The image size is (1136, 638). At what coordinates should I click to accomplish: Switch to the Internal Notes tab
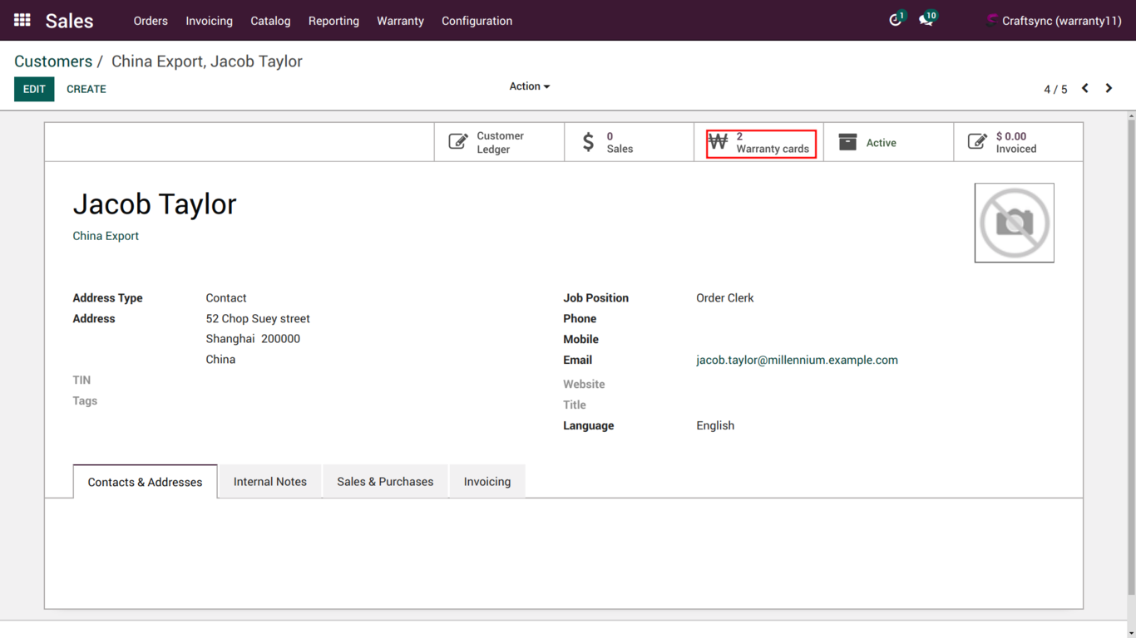[269, 482]
